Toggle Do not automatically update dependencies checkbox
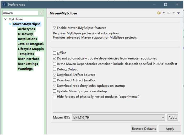The width and height of the screenshot is (184, 135). [55, 58]
